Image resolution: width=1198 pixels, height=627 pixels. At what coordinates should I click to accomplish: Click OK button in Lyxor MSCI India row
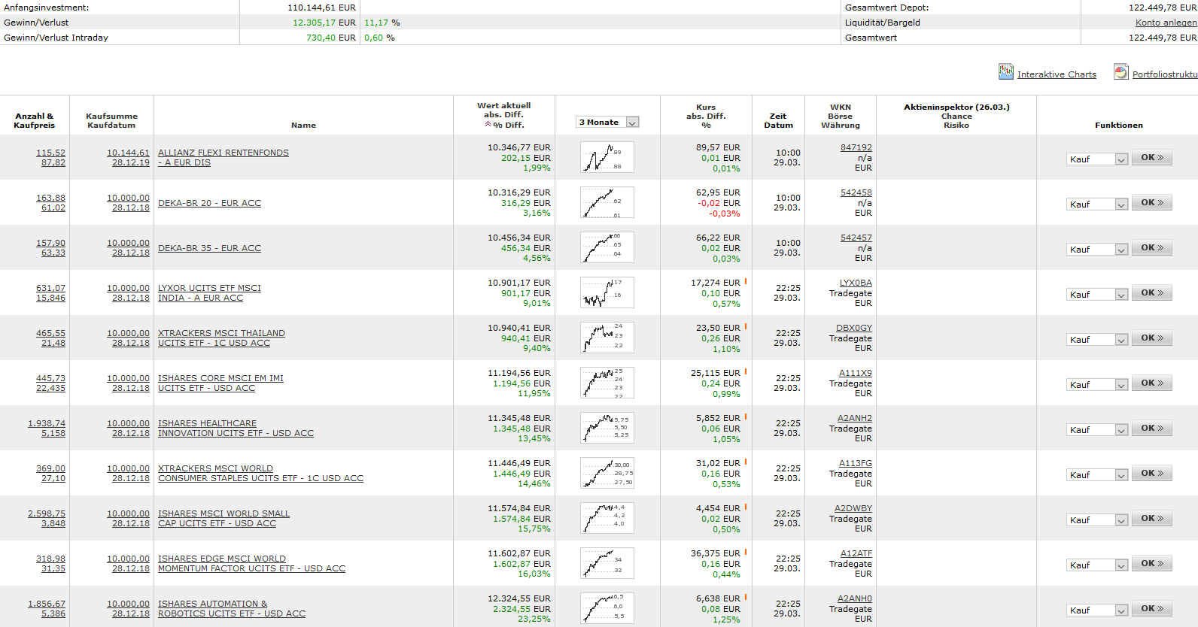point(1151,293)
